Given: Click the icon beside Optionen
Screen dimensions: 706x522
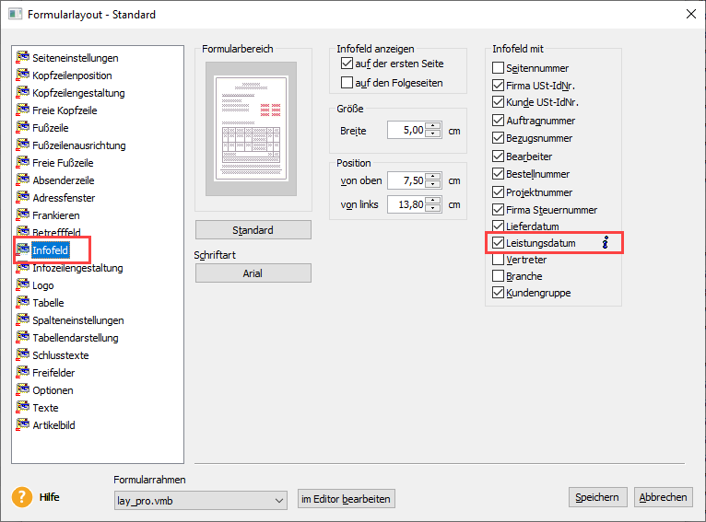Looking at the screenshot, I should (x=23, y=390).
